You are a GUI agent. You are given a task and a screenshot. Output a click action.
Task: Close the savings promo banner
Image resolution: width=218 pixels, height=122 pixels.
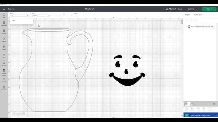pos(216,115)
